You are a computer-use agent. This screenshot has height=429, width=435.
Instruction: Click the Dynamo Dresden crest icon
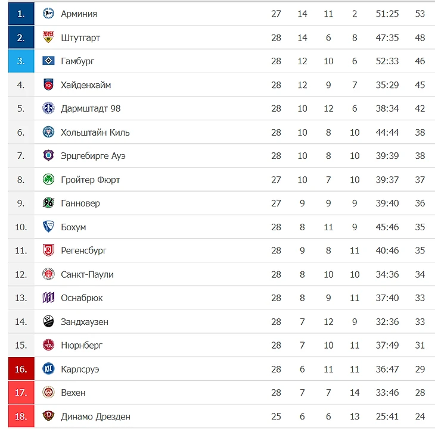tap(48, 416)
